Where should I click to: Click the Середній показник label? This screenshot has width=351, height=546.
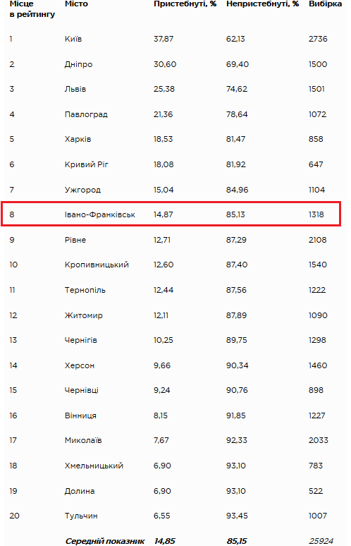tap(105, 541)
